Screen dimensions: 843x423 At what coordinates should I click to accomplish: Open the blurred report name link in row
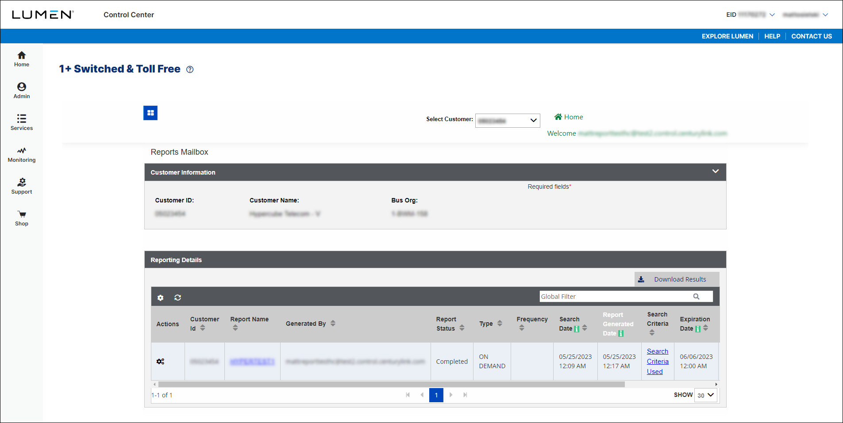pyautogui.click(x=252, y=362)
